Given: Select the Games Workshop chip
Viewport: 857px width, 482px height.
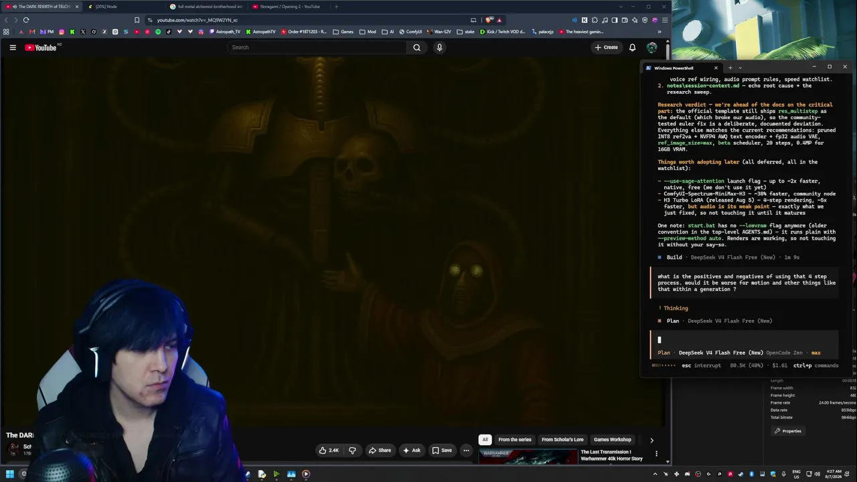Looking at the screenshot, I should [x=613, y=440].
